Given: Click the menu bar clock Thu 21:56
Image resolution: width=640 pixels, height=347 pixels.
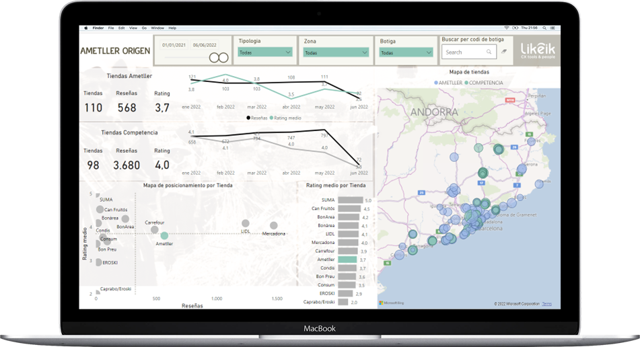Looking at the screenshot, I should [x=529, y=28].
